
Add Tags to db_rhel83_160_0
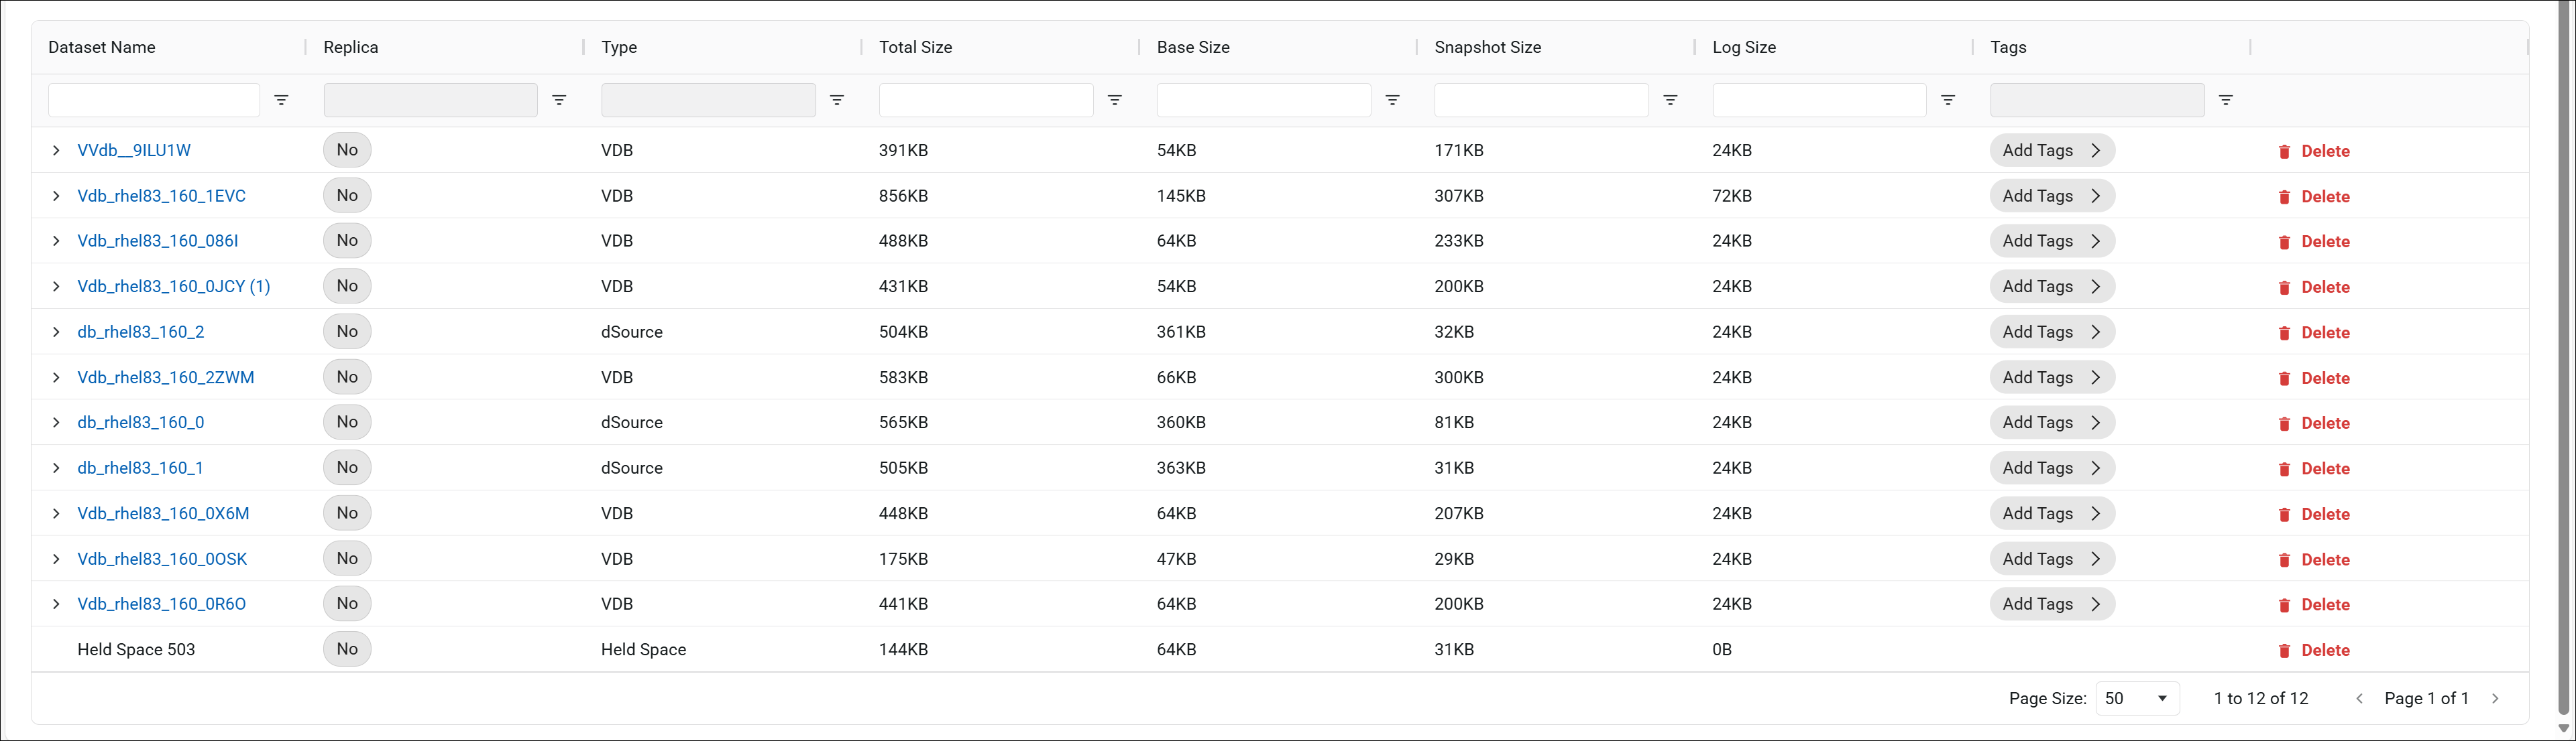[2052, 423]
